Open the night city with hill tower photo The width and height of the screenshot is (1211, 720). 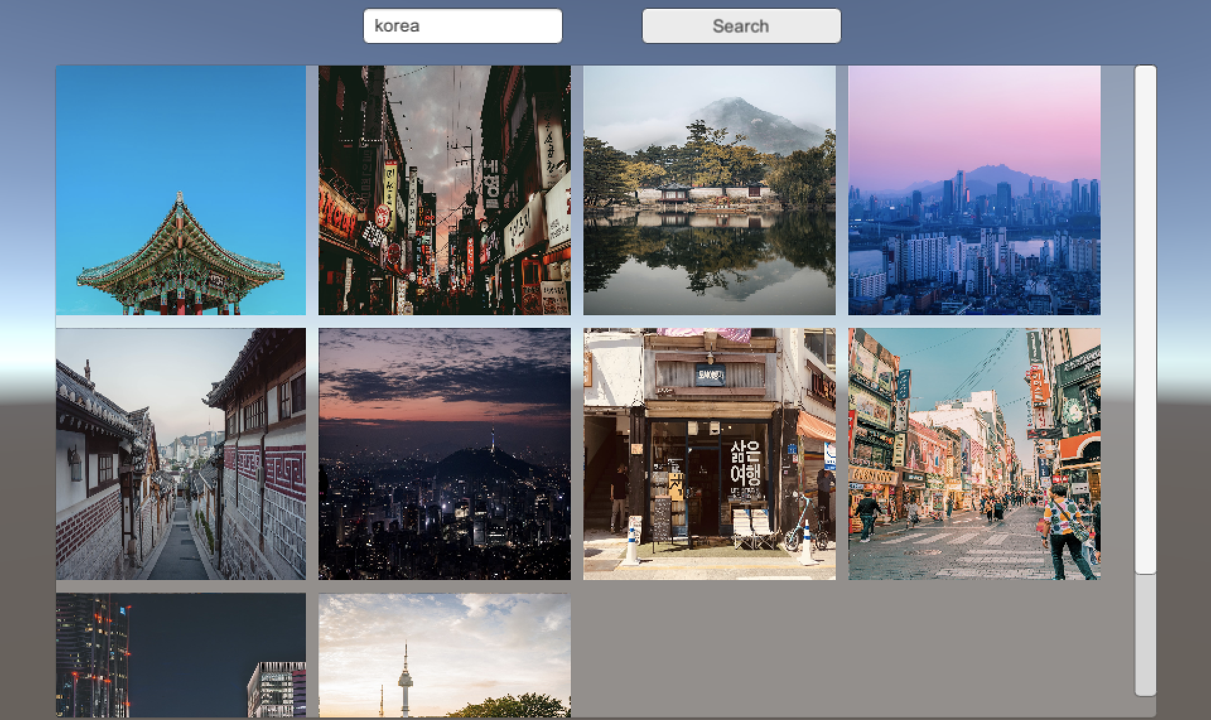(445, 454)
